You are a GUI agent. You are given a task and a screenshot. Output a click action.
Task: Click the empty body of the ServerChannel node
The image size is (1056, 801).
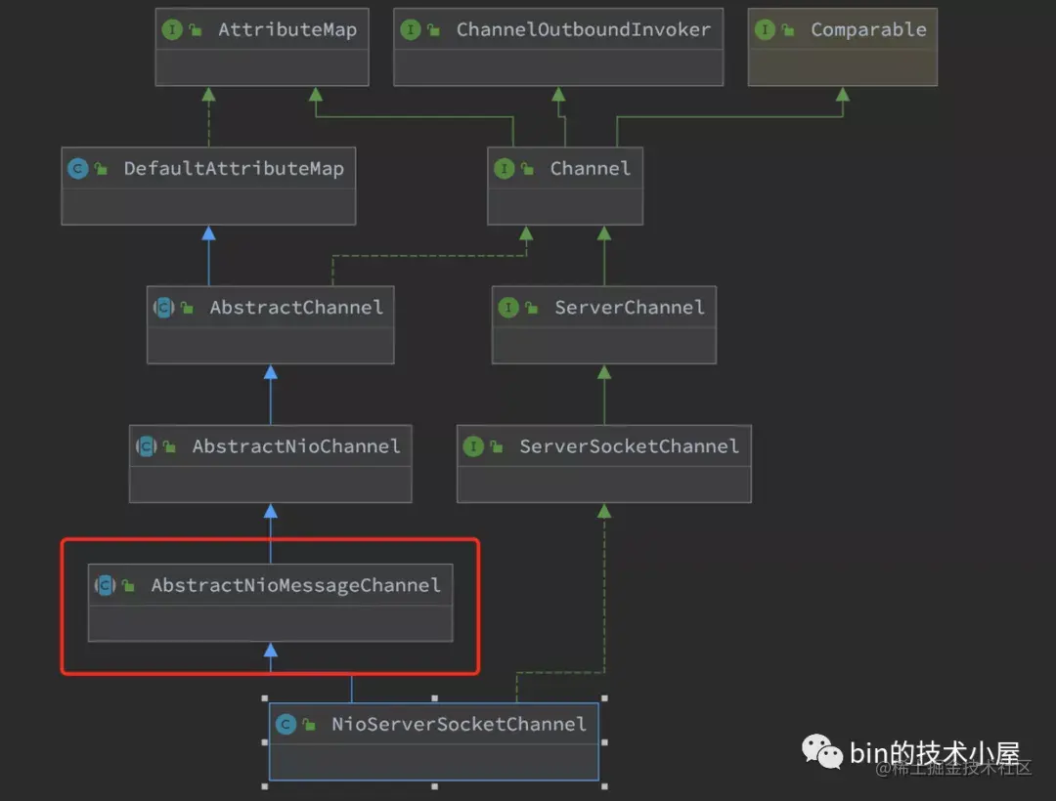coord(604,346)
